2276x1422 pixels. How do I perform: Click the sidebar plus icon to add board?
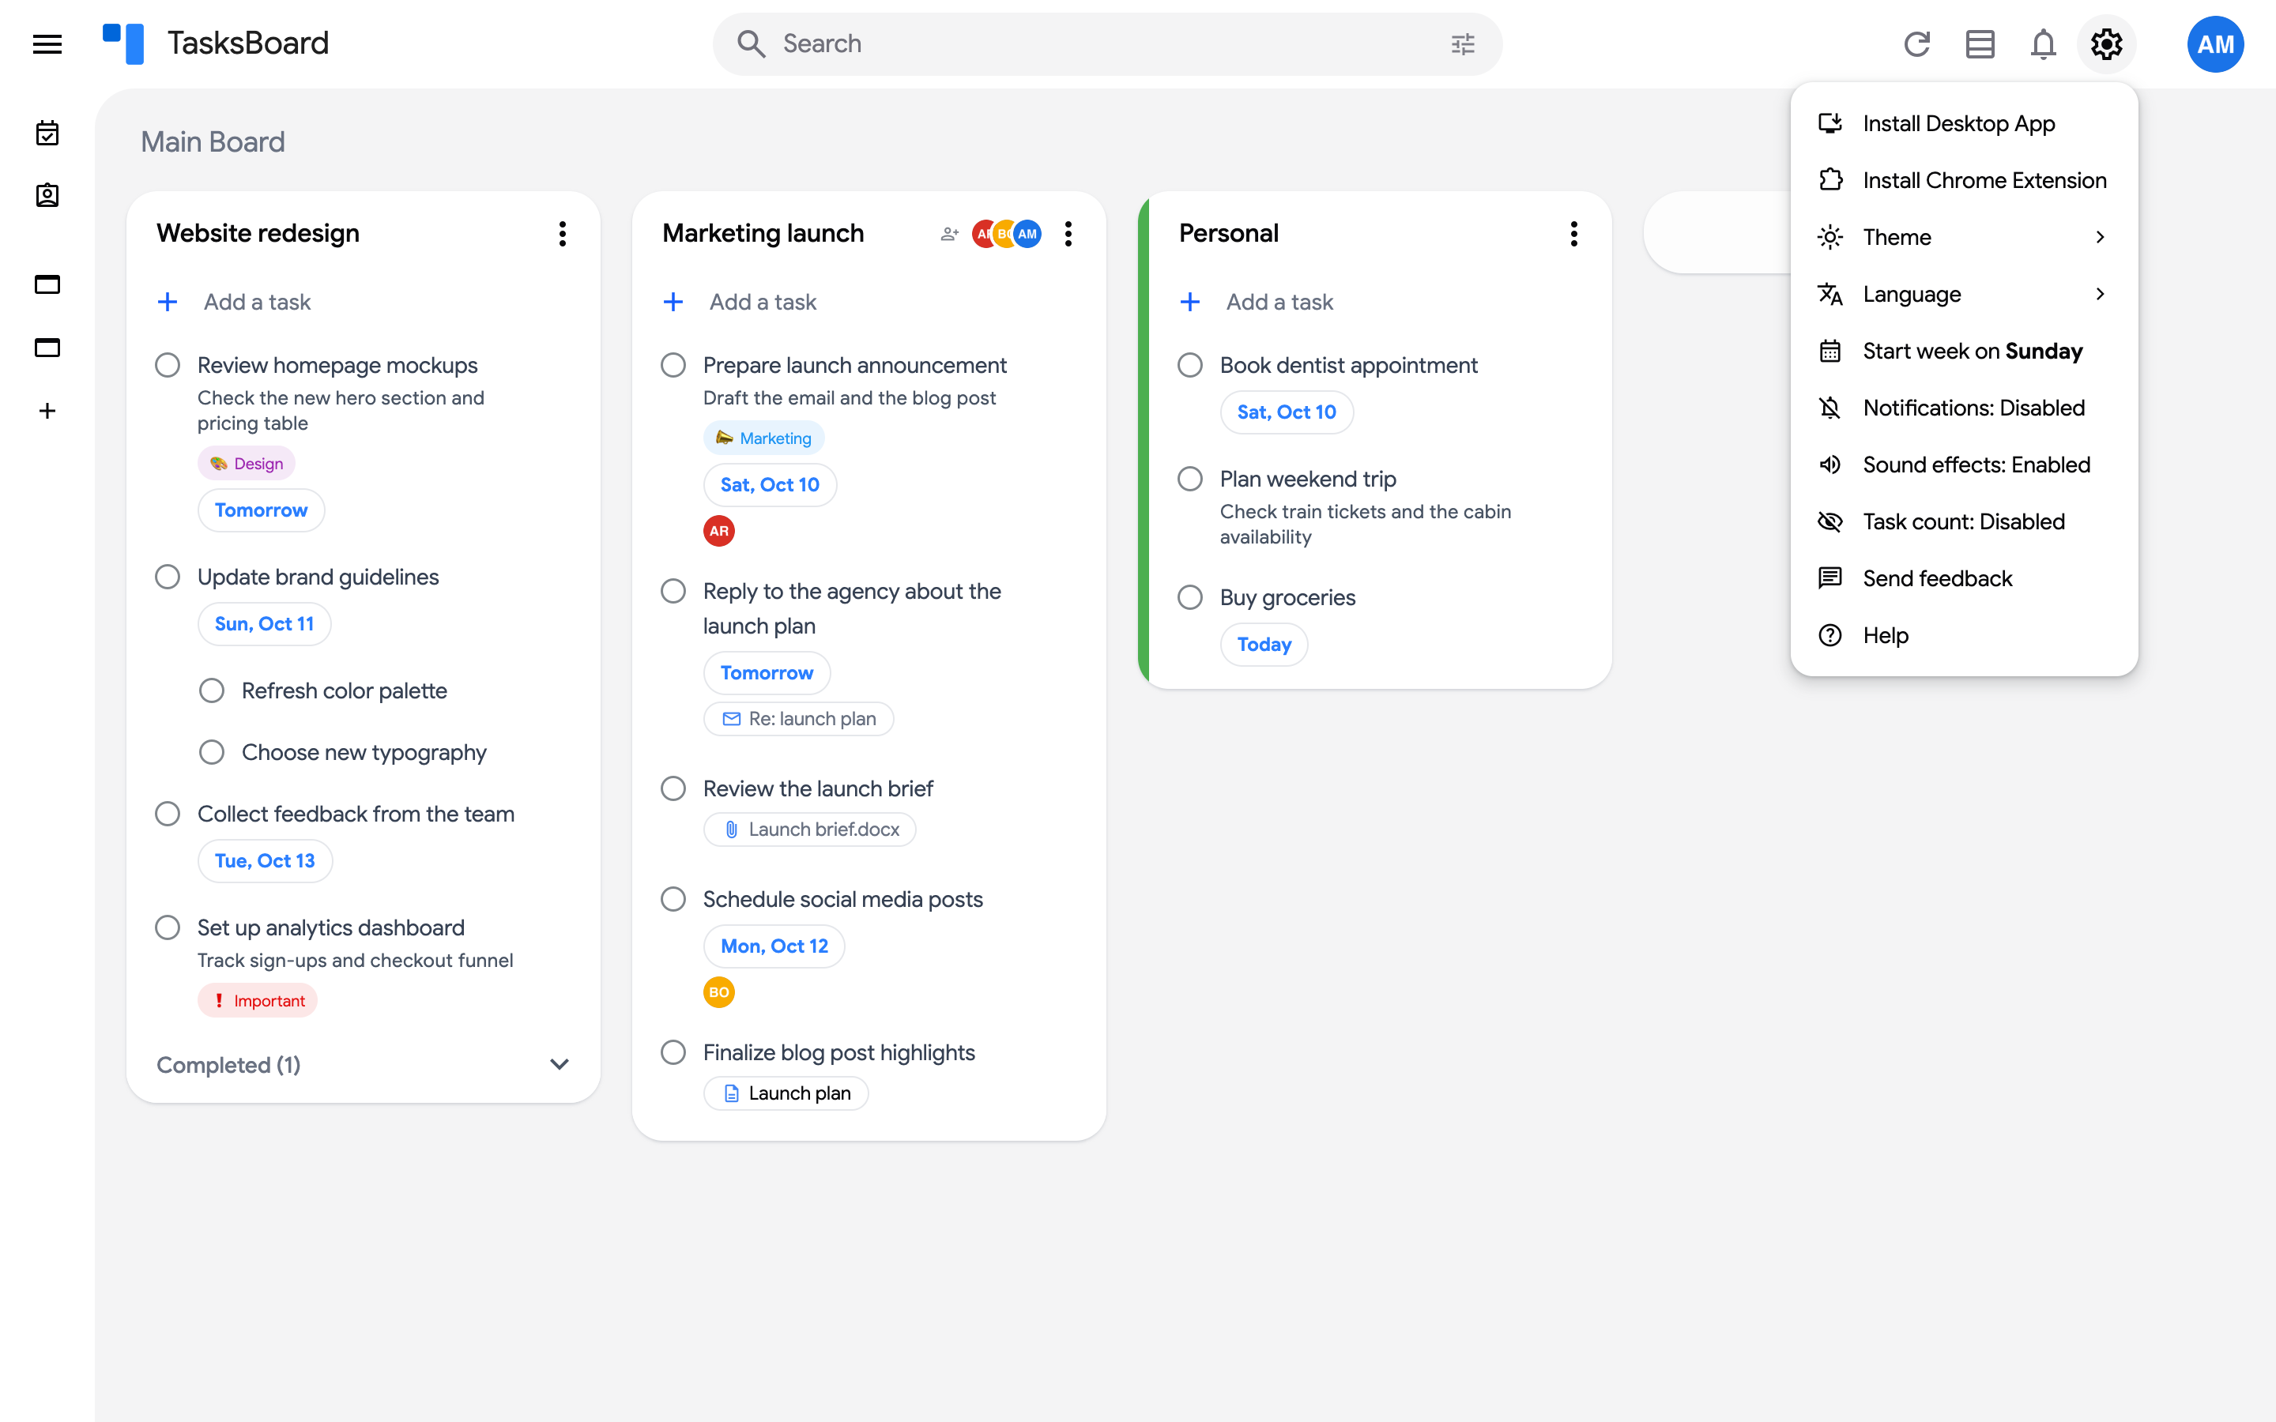click(x=47, y=411)
